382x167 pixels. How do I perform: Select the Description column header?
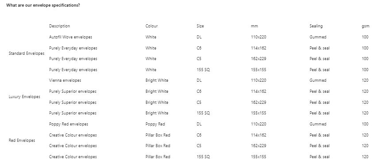59,26
